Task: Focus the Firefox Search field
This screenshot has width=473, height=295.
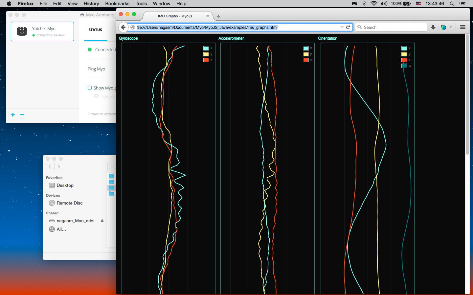Action: [391, 27]
